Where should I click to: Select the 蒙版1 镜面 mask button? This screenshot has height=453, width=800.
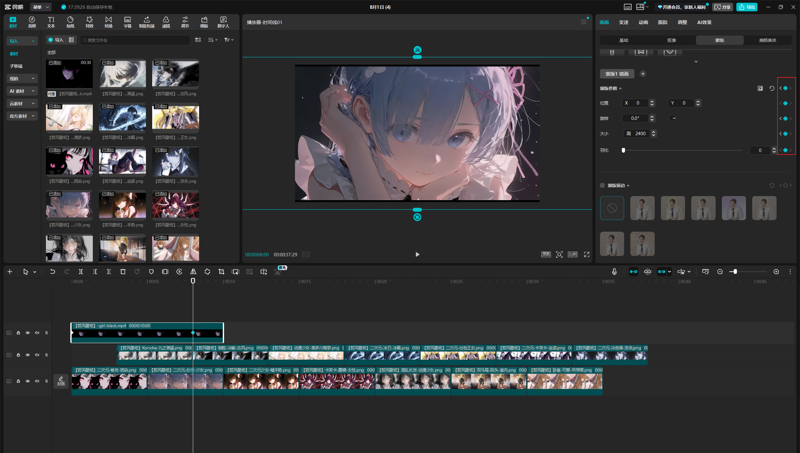click(x=617, y=74)
